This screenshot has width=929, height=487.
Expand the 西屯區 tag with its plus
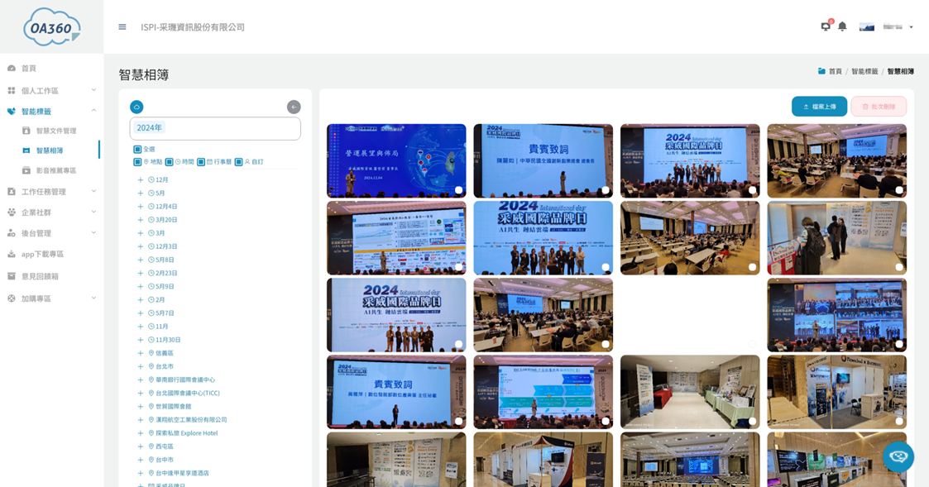pyautogui.click(x=141, y=446)
